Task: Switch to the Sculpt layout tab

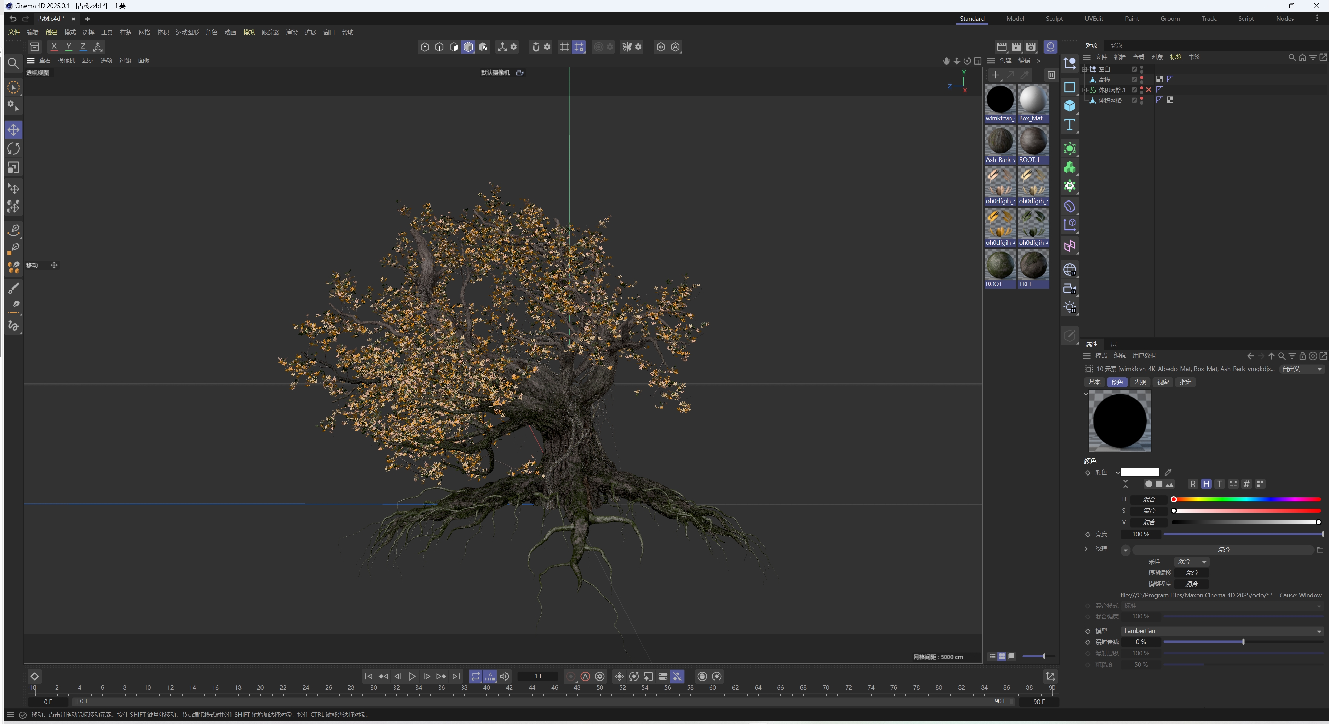Action: 1053,19
